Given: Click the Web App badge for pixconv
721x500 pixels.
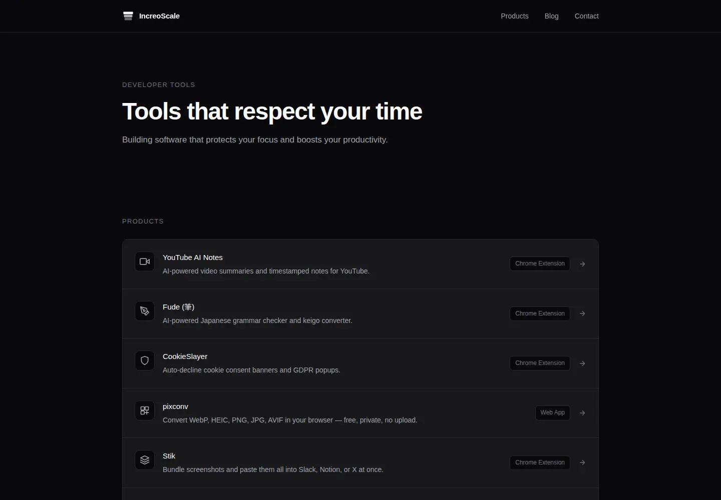Looking at the screenshot, I should (552, 412).
